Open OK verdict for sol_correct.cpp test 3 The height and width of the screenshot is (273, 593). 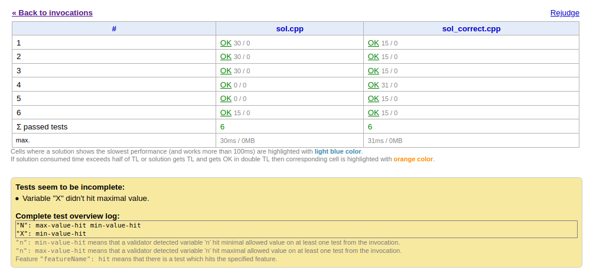click(x=373, y=71)
